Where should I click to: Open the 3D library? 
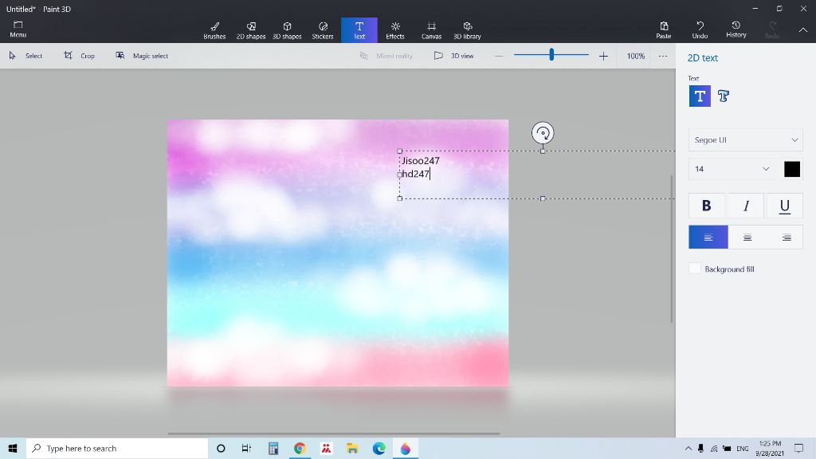click(x=467, y=30)
